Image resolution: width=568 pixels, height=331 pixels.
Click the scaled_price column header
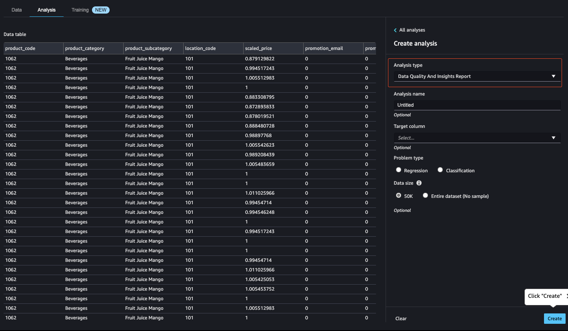point(274,48)
